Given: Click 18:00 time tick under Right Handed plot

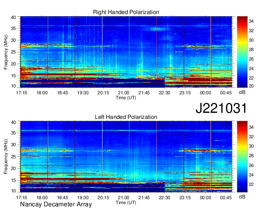Looking at the screenshot, I should (x=42, y=93).
